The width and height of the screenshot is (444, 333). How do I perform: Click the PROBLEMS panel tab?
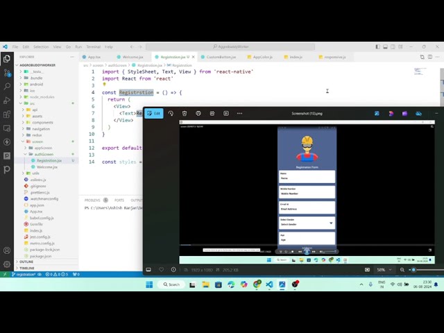pos(92,200)
